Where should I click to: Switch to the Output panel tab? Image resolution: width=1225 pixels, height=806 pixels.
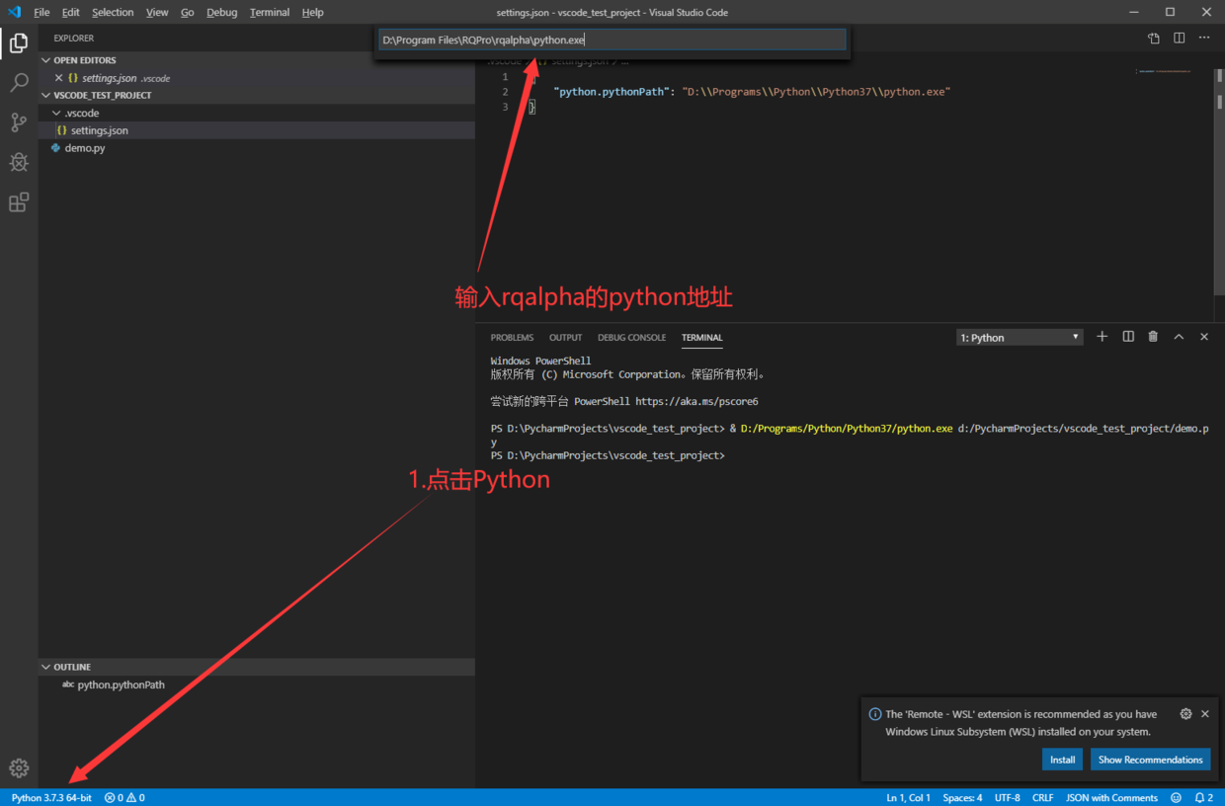coord(566,338)
